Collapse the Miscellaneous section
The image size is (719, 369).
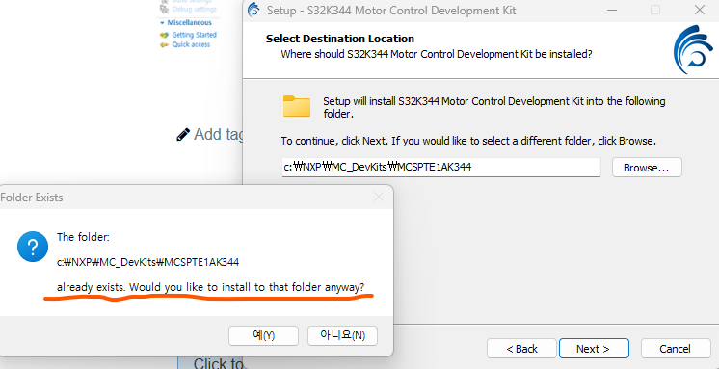tap(162, 23)
